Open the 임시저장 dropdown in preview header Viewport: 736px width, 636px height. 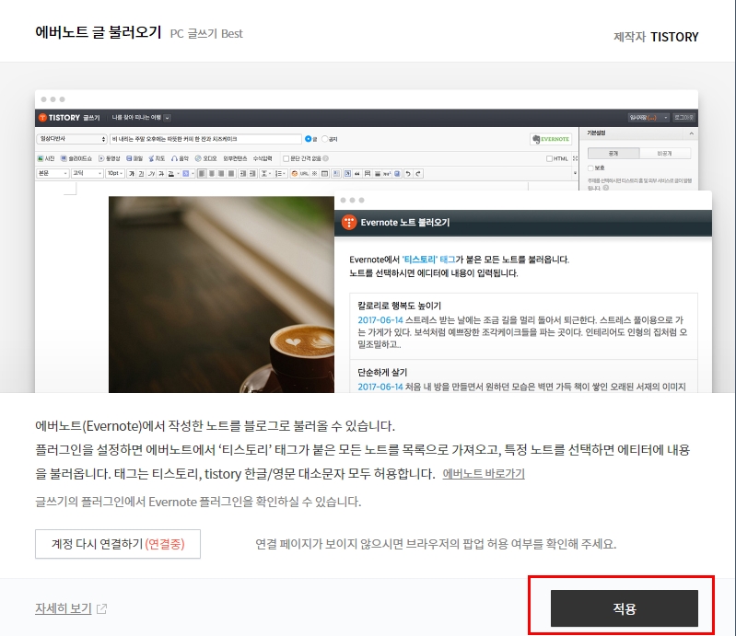648,118
